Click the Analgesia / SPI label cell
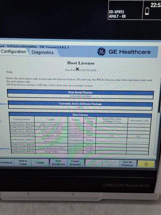 pos(51,135)
